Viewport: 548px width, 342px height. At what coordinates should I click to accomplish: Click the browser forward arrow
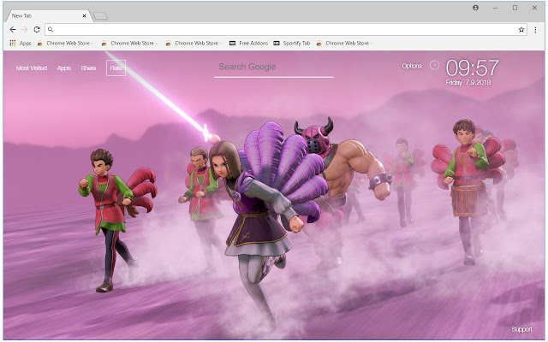point(25,30)
